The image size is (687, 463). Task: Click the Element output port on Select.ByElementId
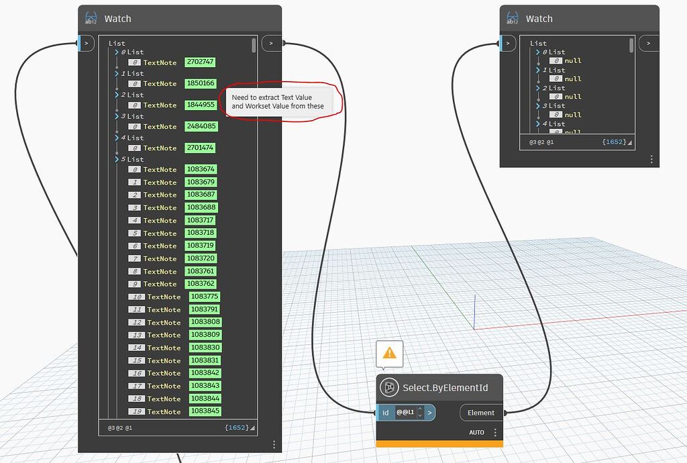tap(481, 412)
